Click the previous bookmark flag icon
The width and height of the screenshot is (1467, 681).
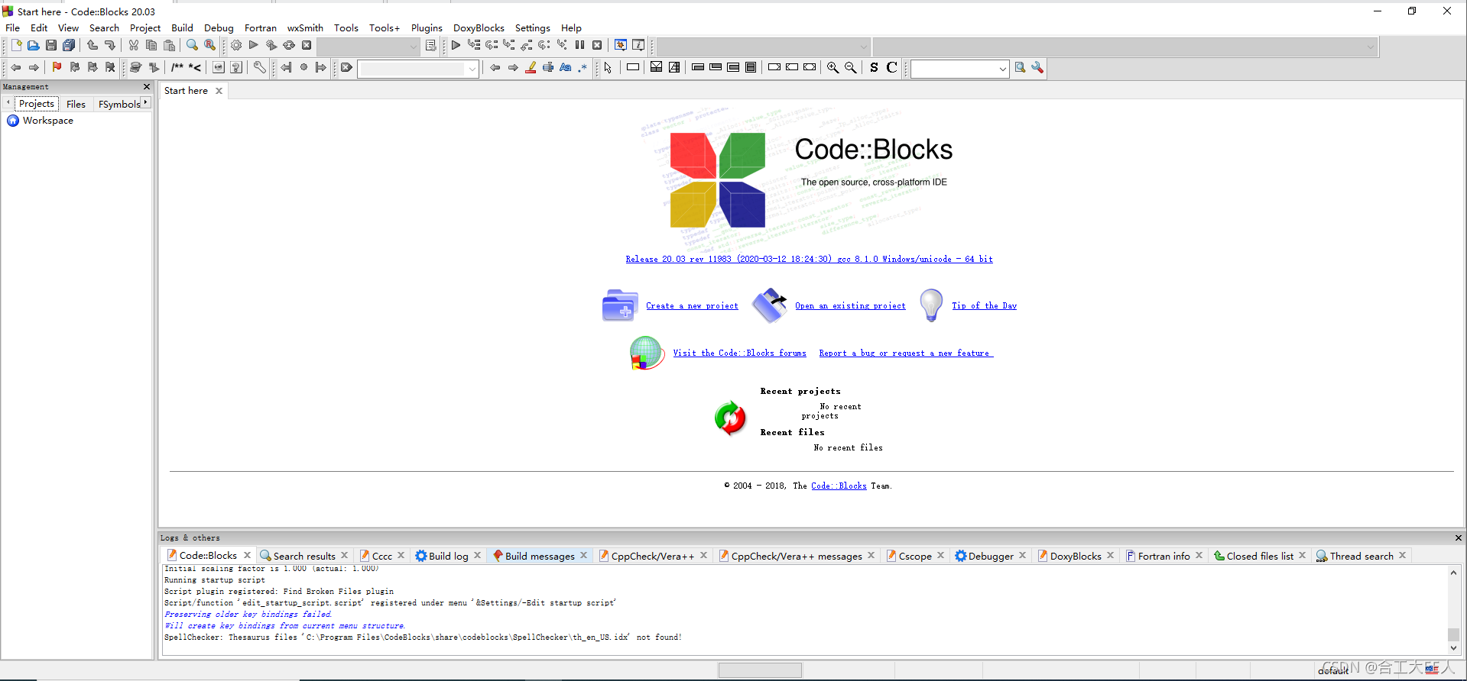point(75,68)
